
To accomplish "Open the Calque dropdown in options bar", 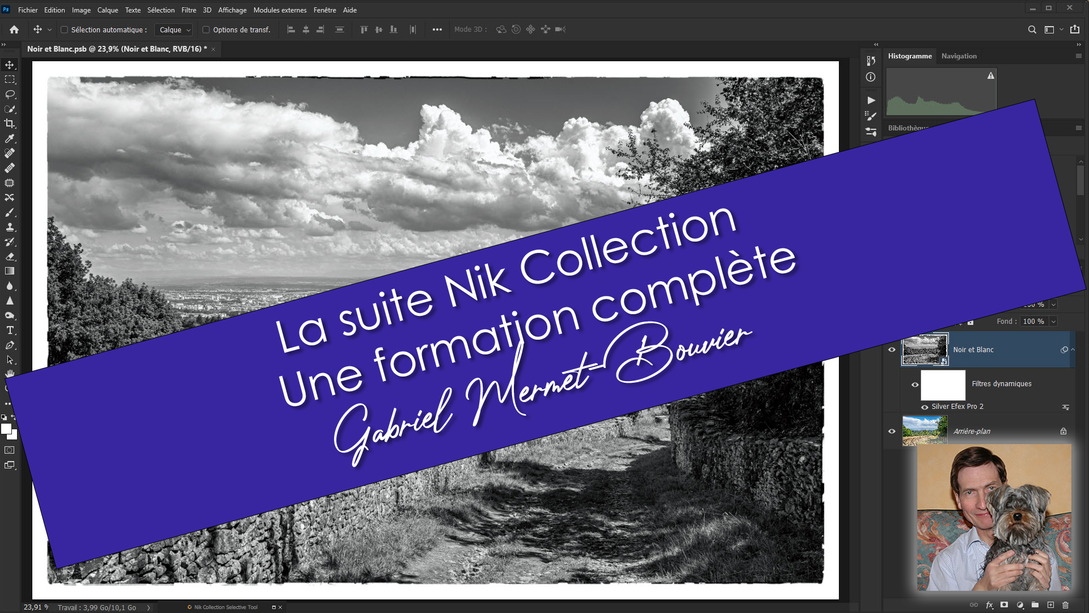I will (174, 29).
